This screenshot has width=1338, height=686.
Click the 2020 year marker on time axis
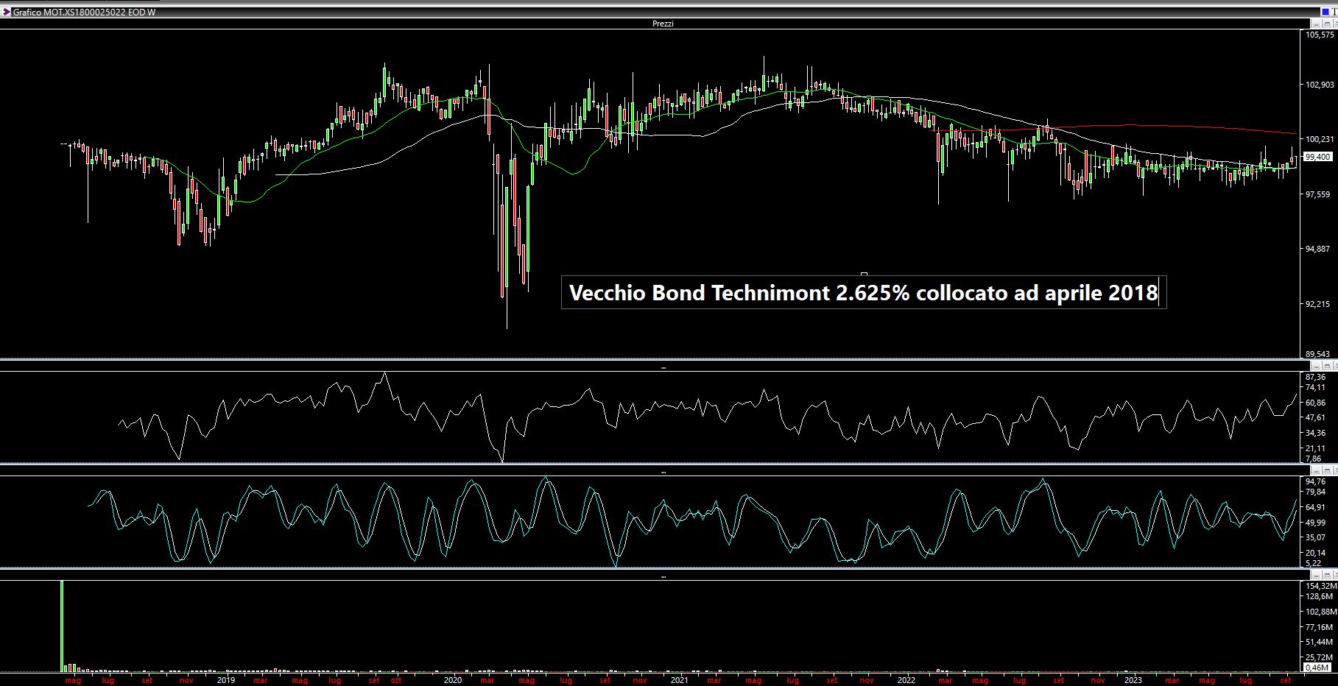[x=453, y=680]
